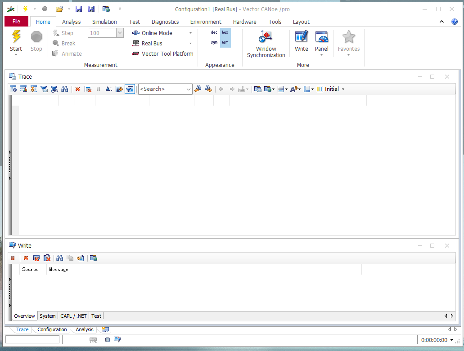The height and width of the screenshot is (351, 464).
Task: Click the save configuration icon in title bar
Action: coord(79,9)
